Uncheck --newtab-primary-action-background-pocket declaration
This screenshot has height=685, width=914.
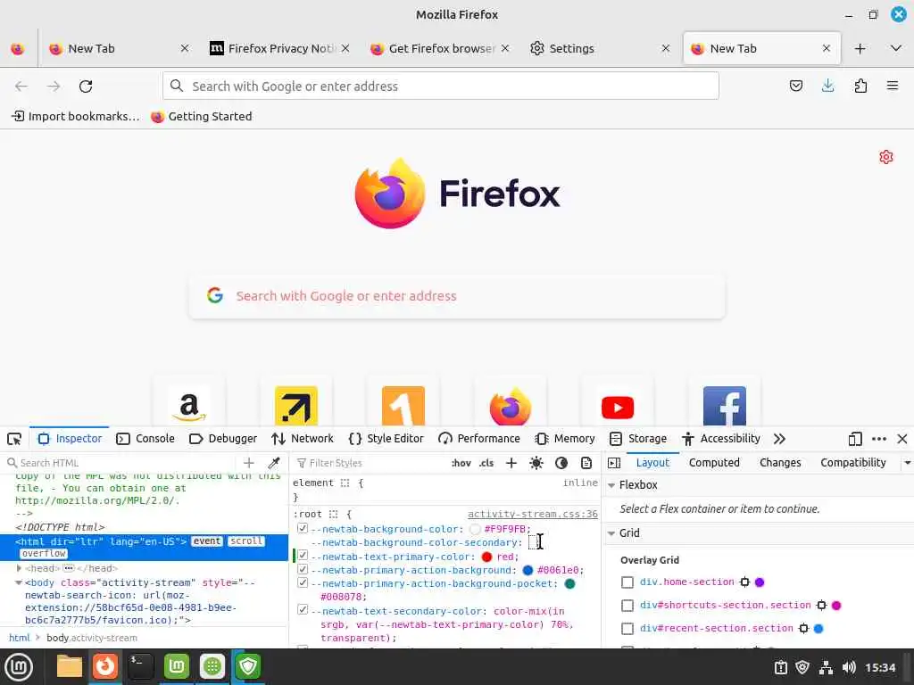coord(303,582)
